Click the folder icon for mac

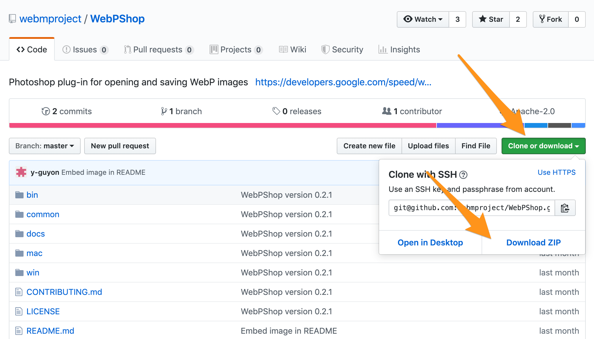pos(19,253)
